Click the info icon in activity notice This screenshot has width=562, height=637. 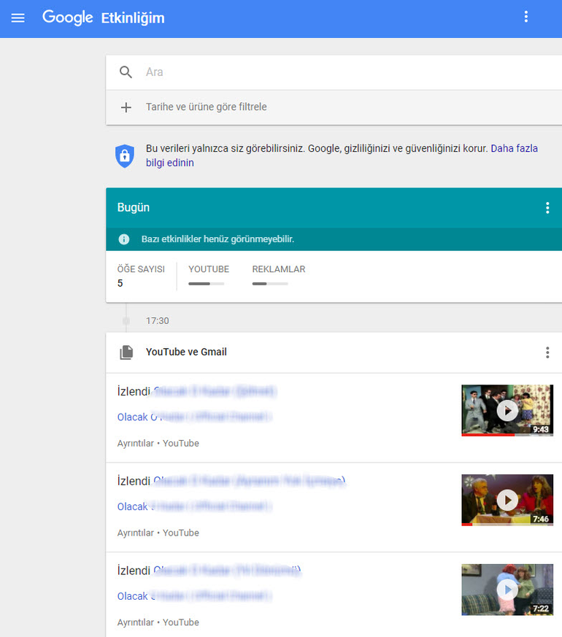tap(124, 239)
